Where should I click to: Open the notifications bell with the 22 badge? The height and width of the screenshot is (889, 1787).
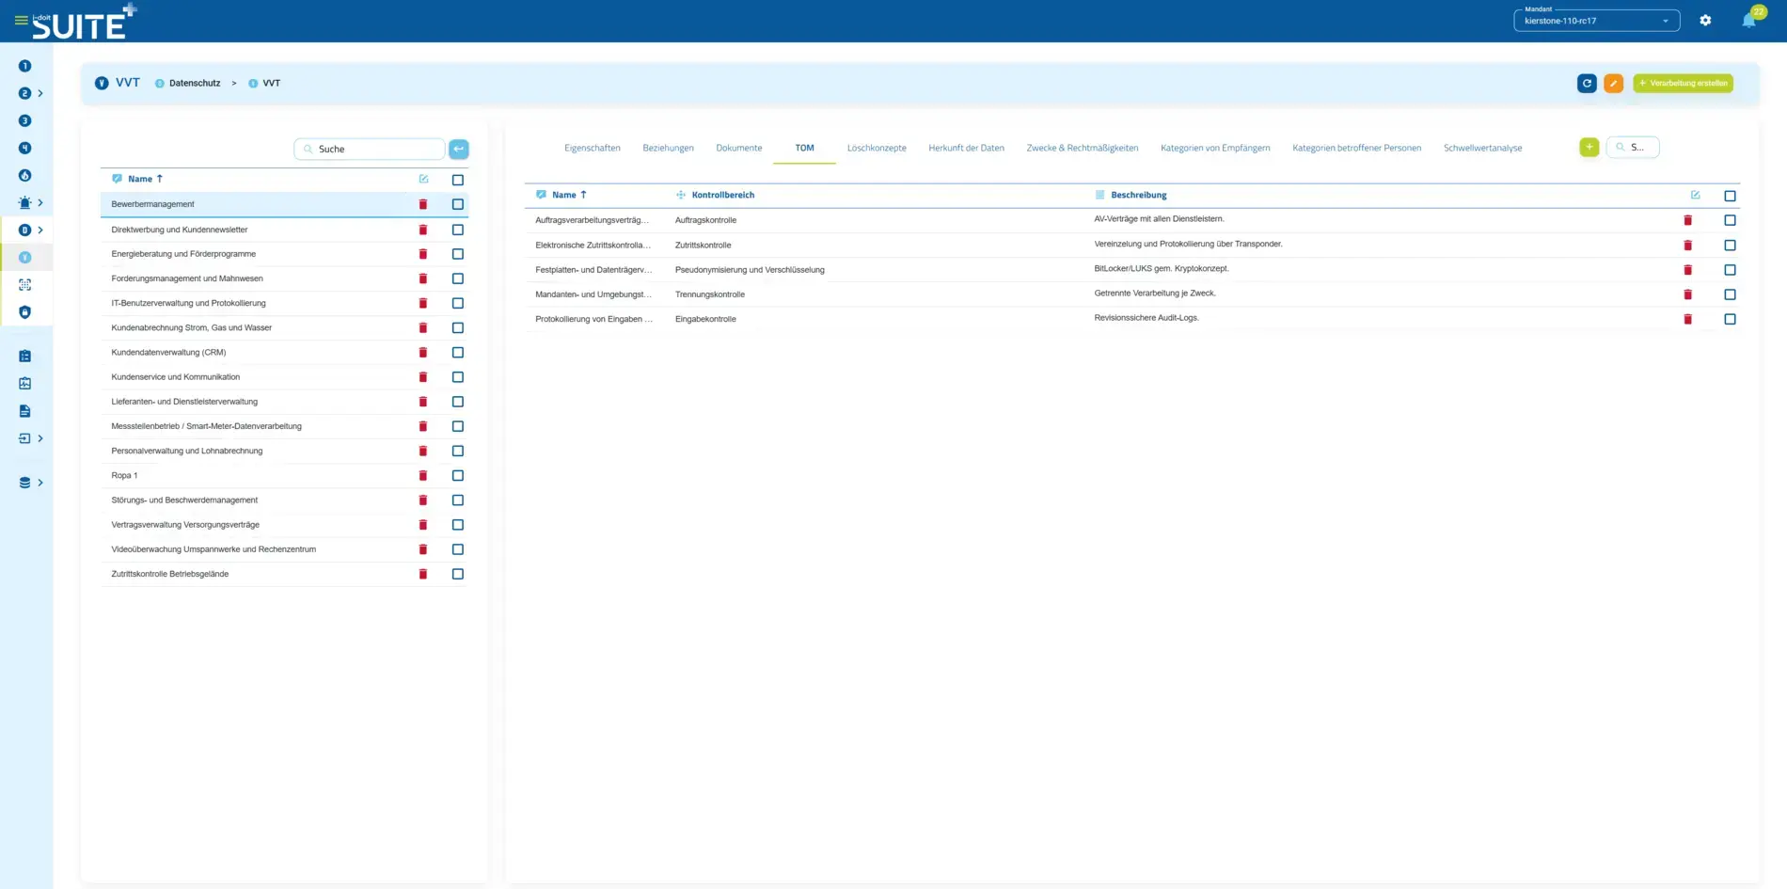pyautogui.click(x=1748, y=20)
